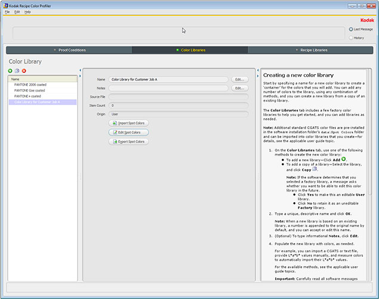The width and height of the screenshot is (379, 299).
Task: Edit the Notes field button
Action: (x=240, y=88)
